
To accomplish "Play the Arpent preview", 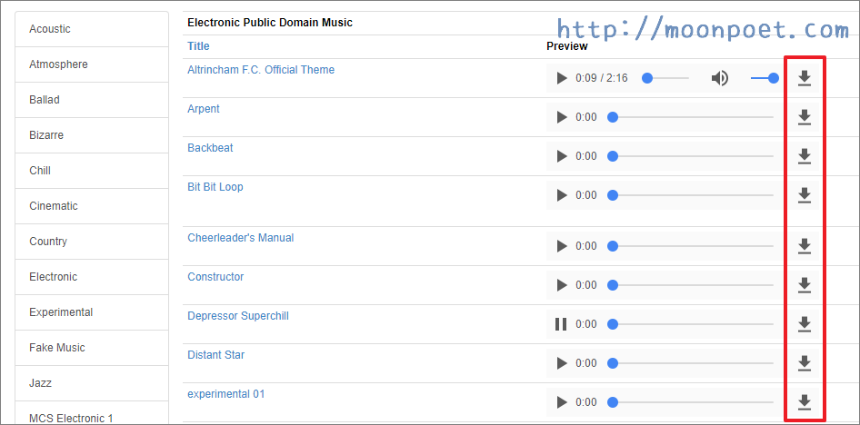I will pos(562,117).
